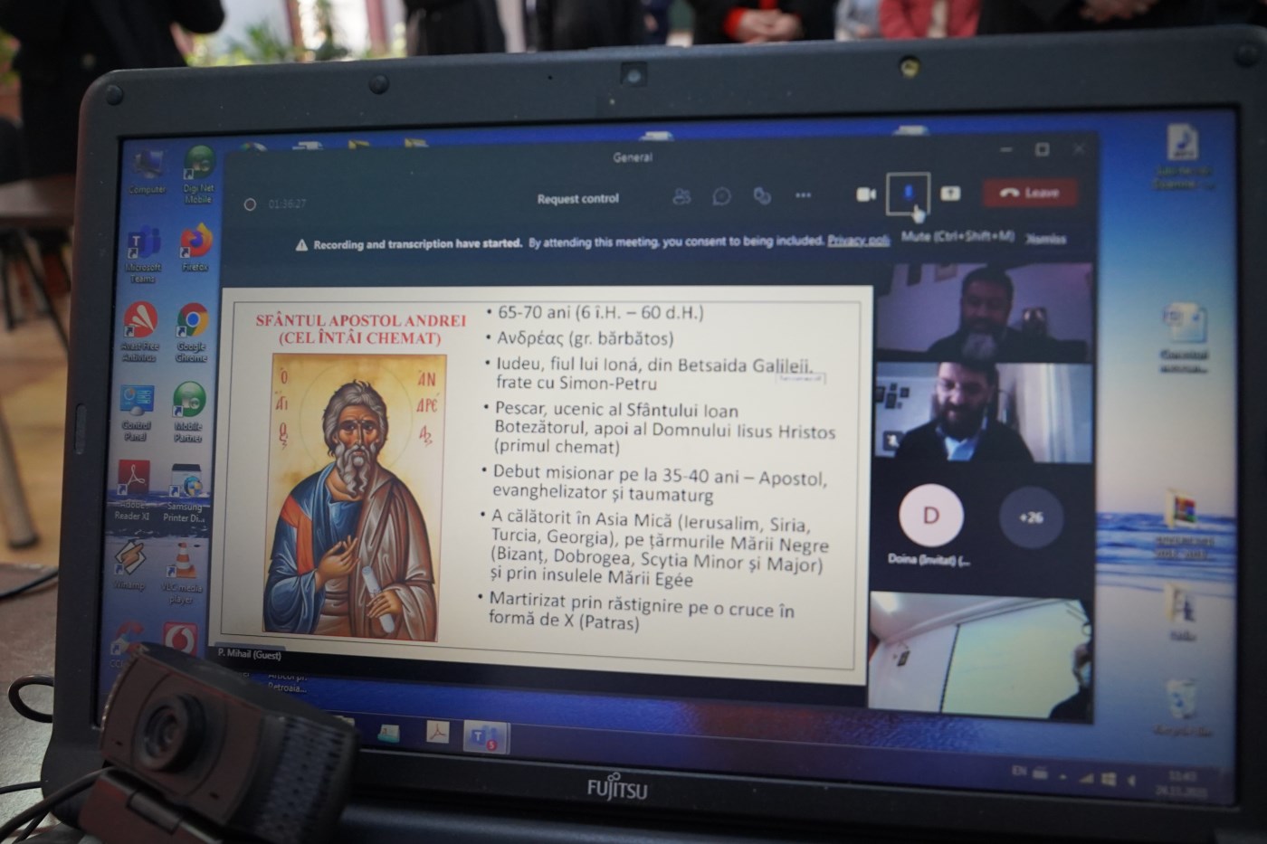This screenshot has width=1267, height=844.
Task: Dismiss the recording notification banner
Action: pos(1046,240)
